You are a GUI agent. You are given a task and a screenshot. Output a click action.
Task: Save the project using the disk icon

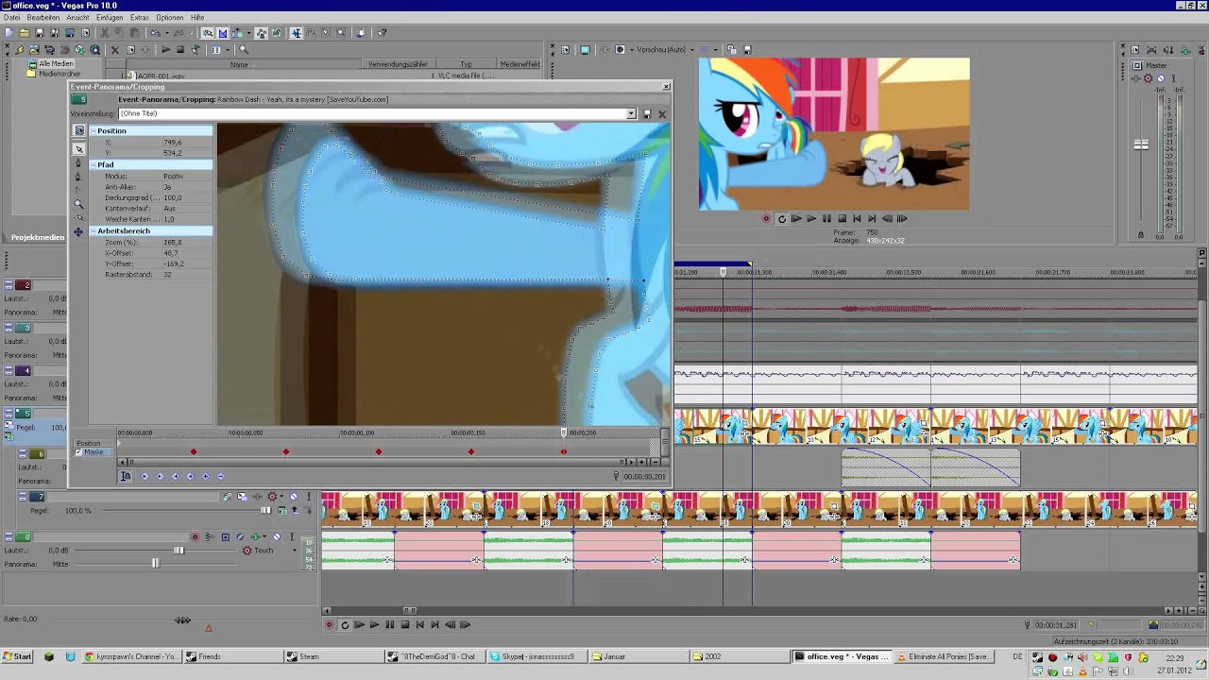(40, 32)
